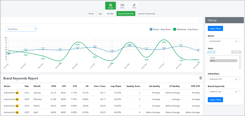Open the Imp Share metric dropdown

pos(21,29)
